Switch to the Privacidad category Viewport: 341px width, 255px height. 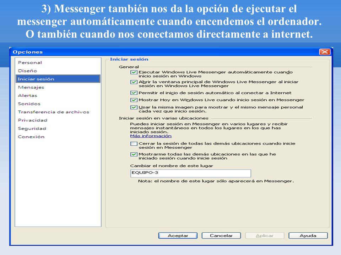click(32, 120)
